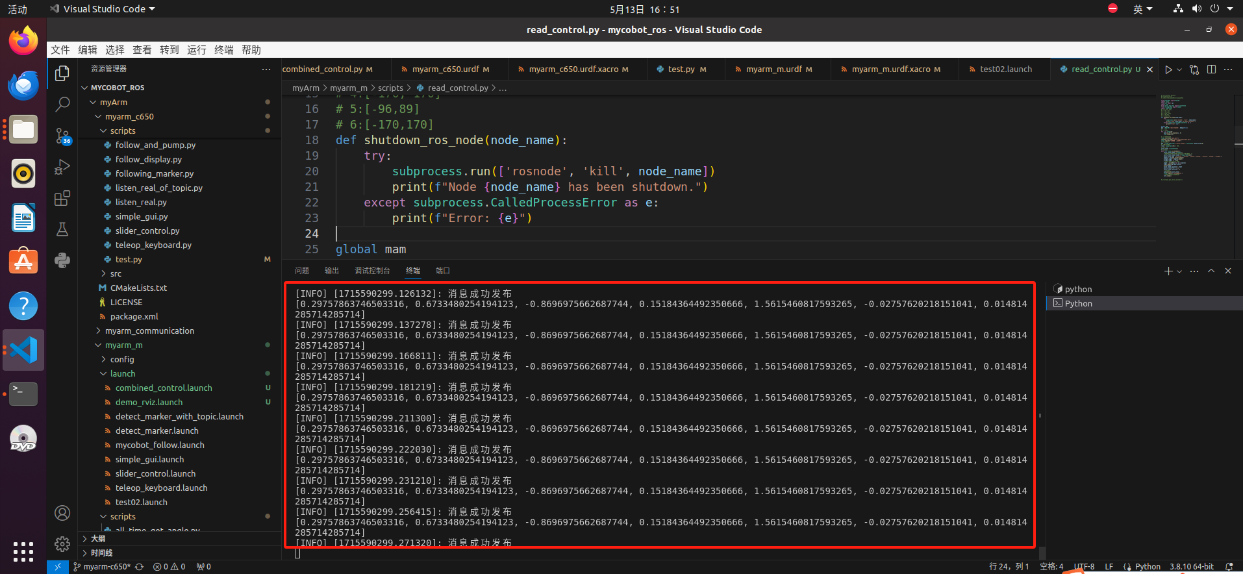Open Ubuntu Software from the dock
Image resolution: width=1243 pixels, height=574 pixels.
coord(23,262)
